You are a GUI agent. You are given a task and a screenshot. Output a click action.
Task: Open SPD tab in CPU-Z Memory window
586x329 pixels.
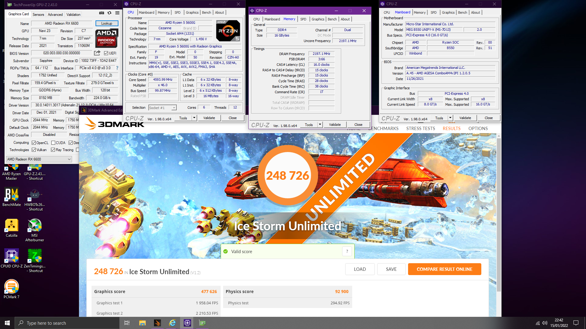[303, 19]
